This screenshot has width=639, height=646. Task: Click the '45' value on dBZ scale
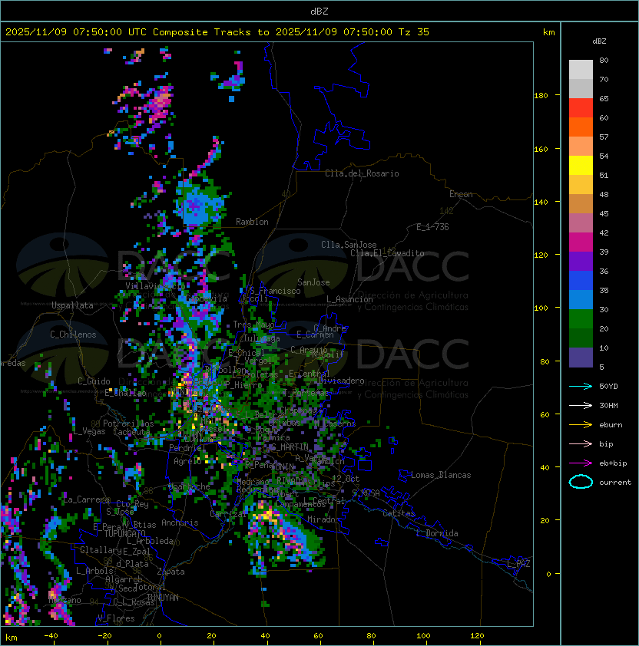(x=604, y=213)
